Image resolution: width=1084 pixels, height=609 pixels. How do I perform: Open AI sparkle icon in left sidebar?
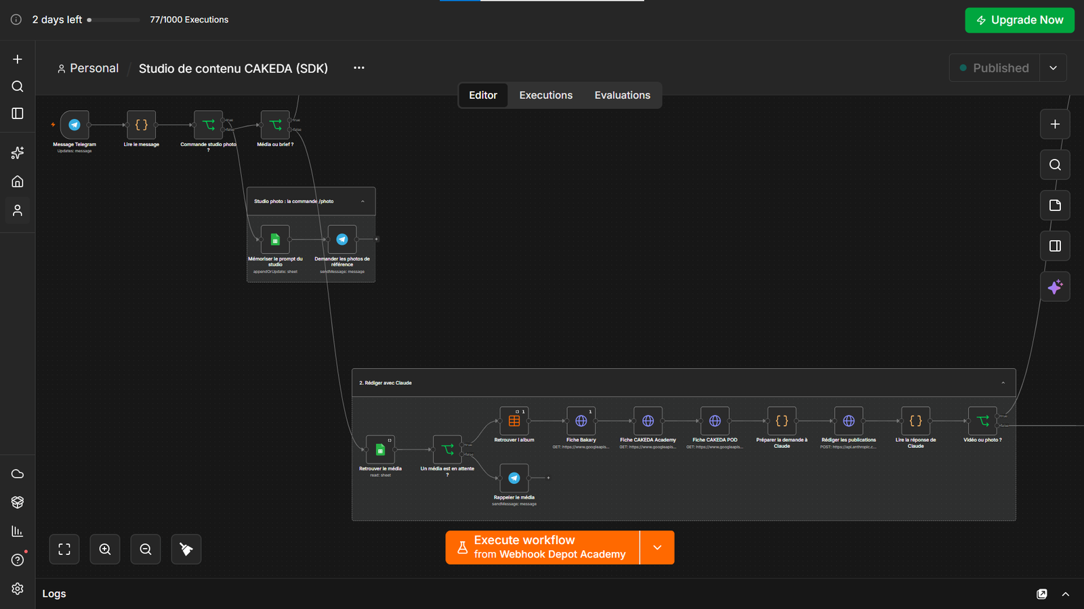click(x=18, y=153)
